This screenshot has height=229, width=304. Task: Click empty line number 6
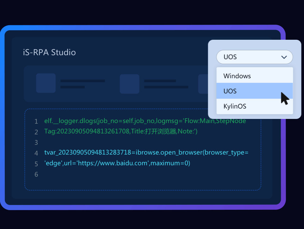(36, 174)
